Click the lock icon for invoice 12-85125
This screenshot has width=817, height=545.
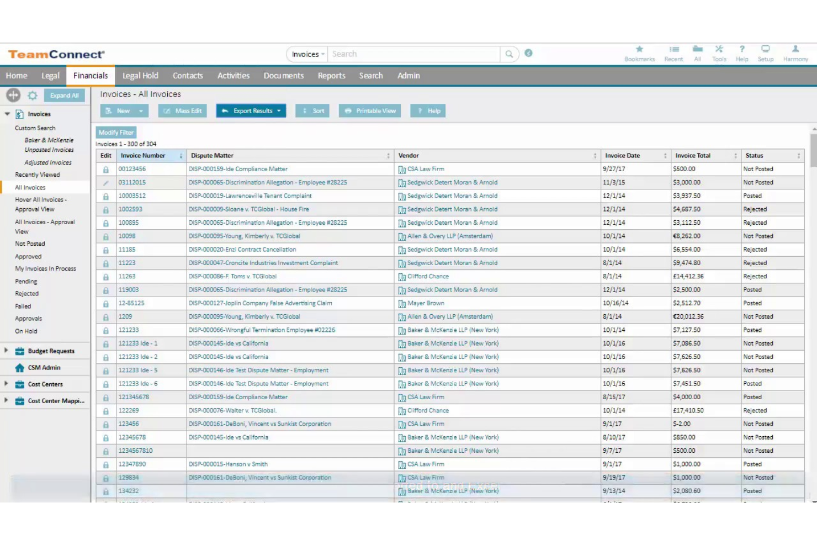[x=105, y=304]
